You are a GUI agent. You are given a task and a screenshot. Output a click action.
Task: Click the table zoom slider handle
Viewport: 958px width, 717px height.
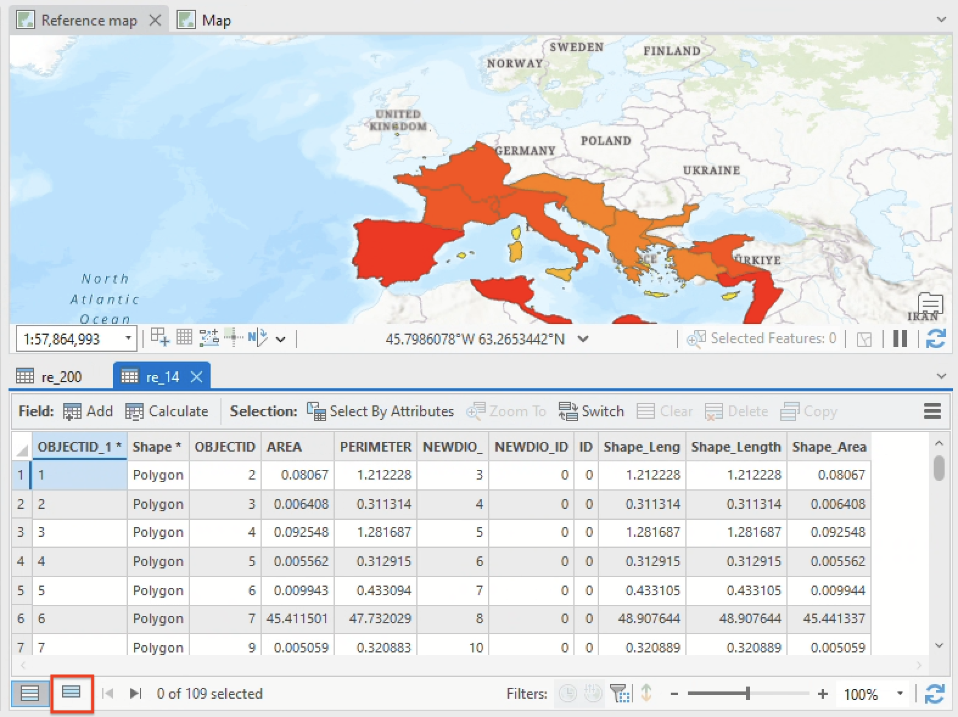[x=747, y=693]
